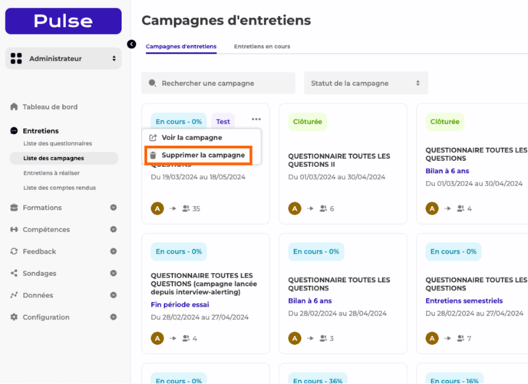Screen dimensions: 528x384
Task: Click the three-dot menu on first campaign card
Action: [x=256, y=120]
